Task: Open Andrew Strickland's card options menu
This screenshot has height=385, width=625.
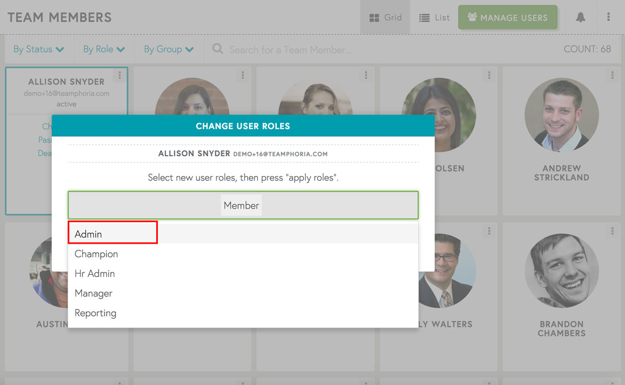Action: pyautogui.click(x=612, y=75)
